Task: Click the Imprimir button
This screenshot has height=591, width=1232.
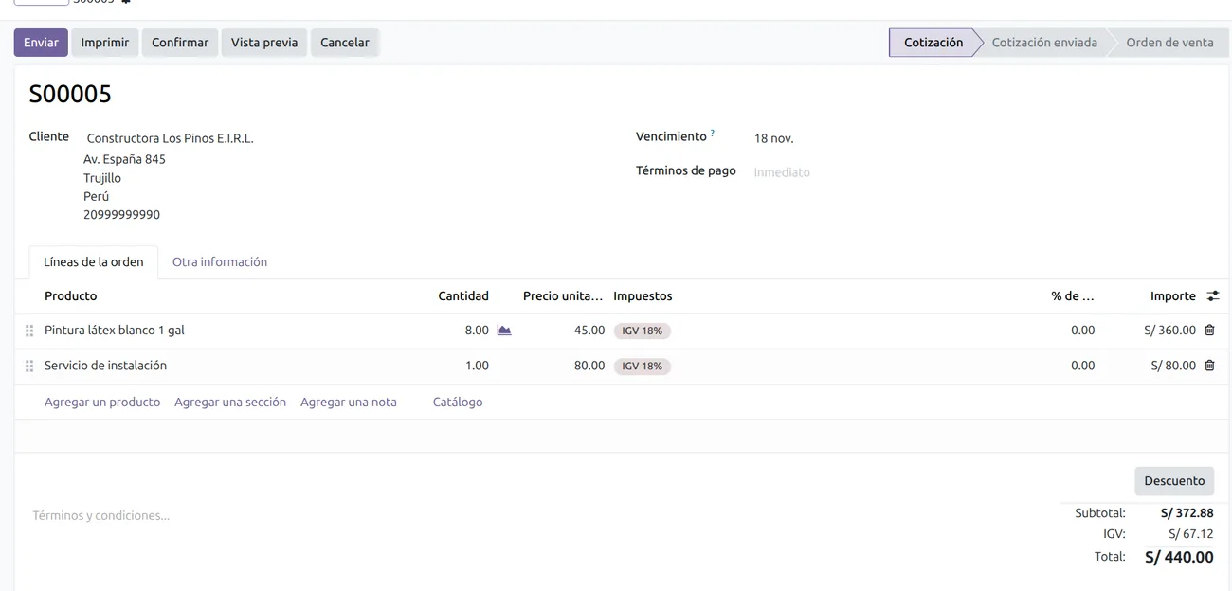Action: [x=105, y=43]
